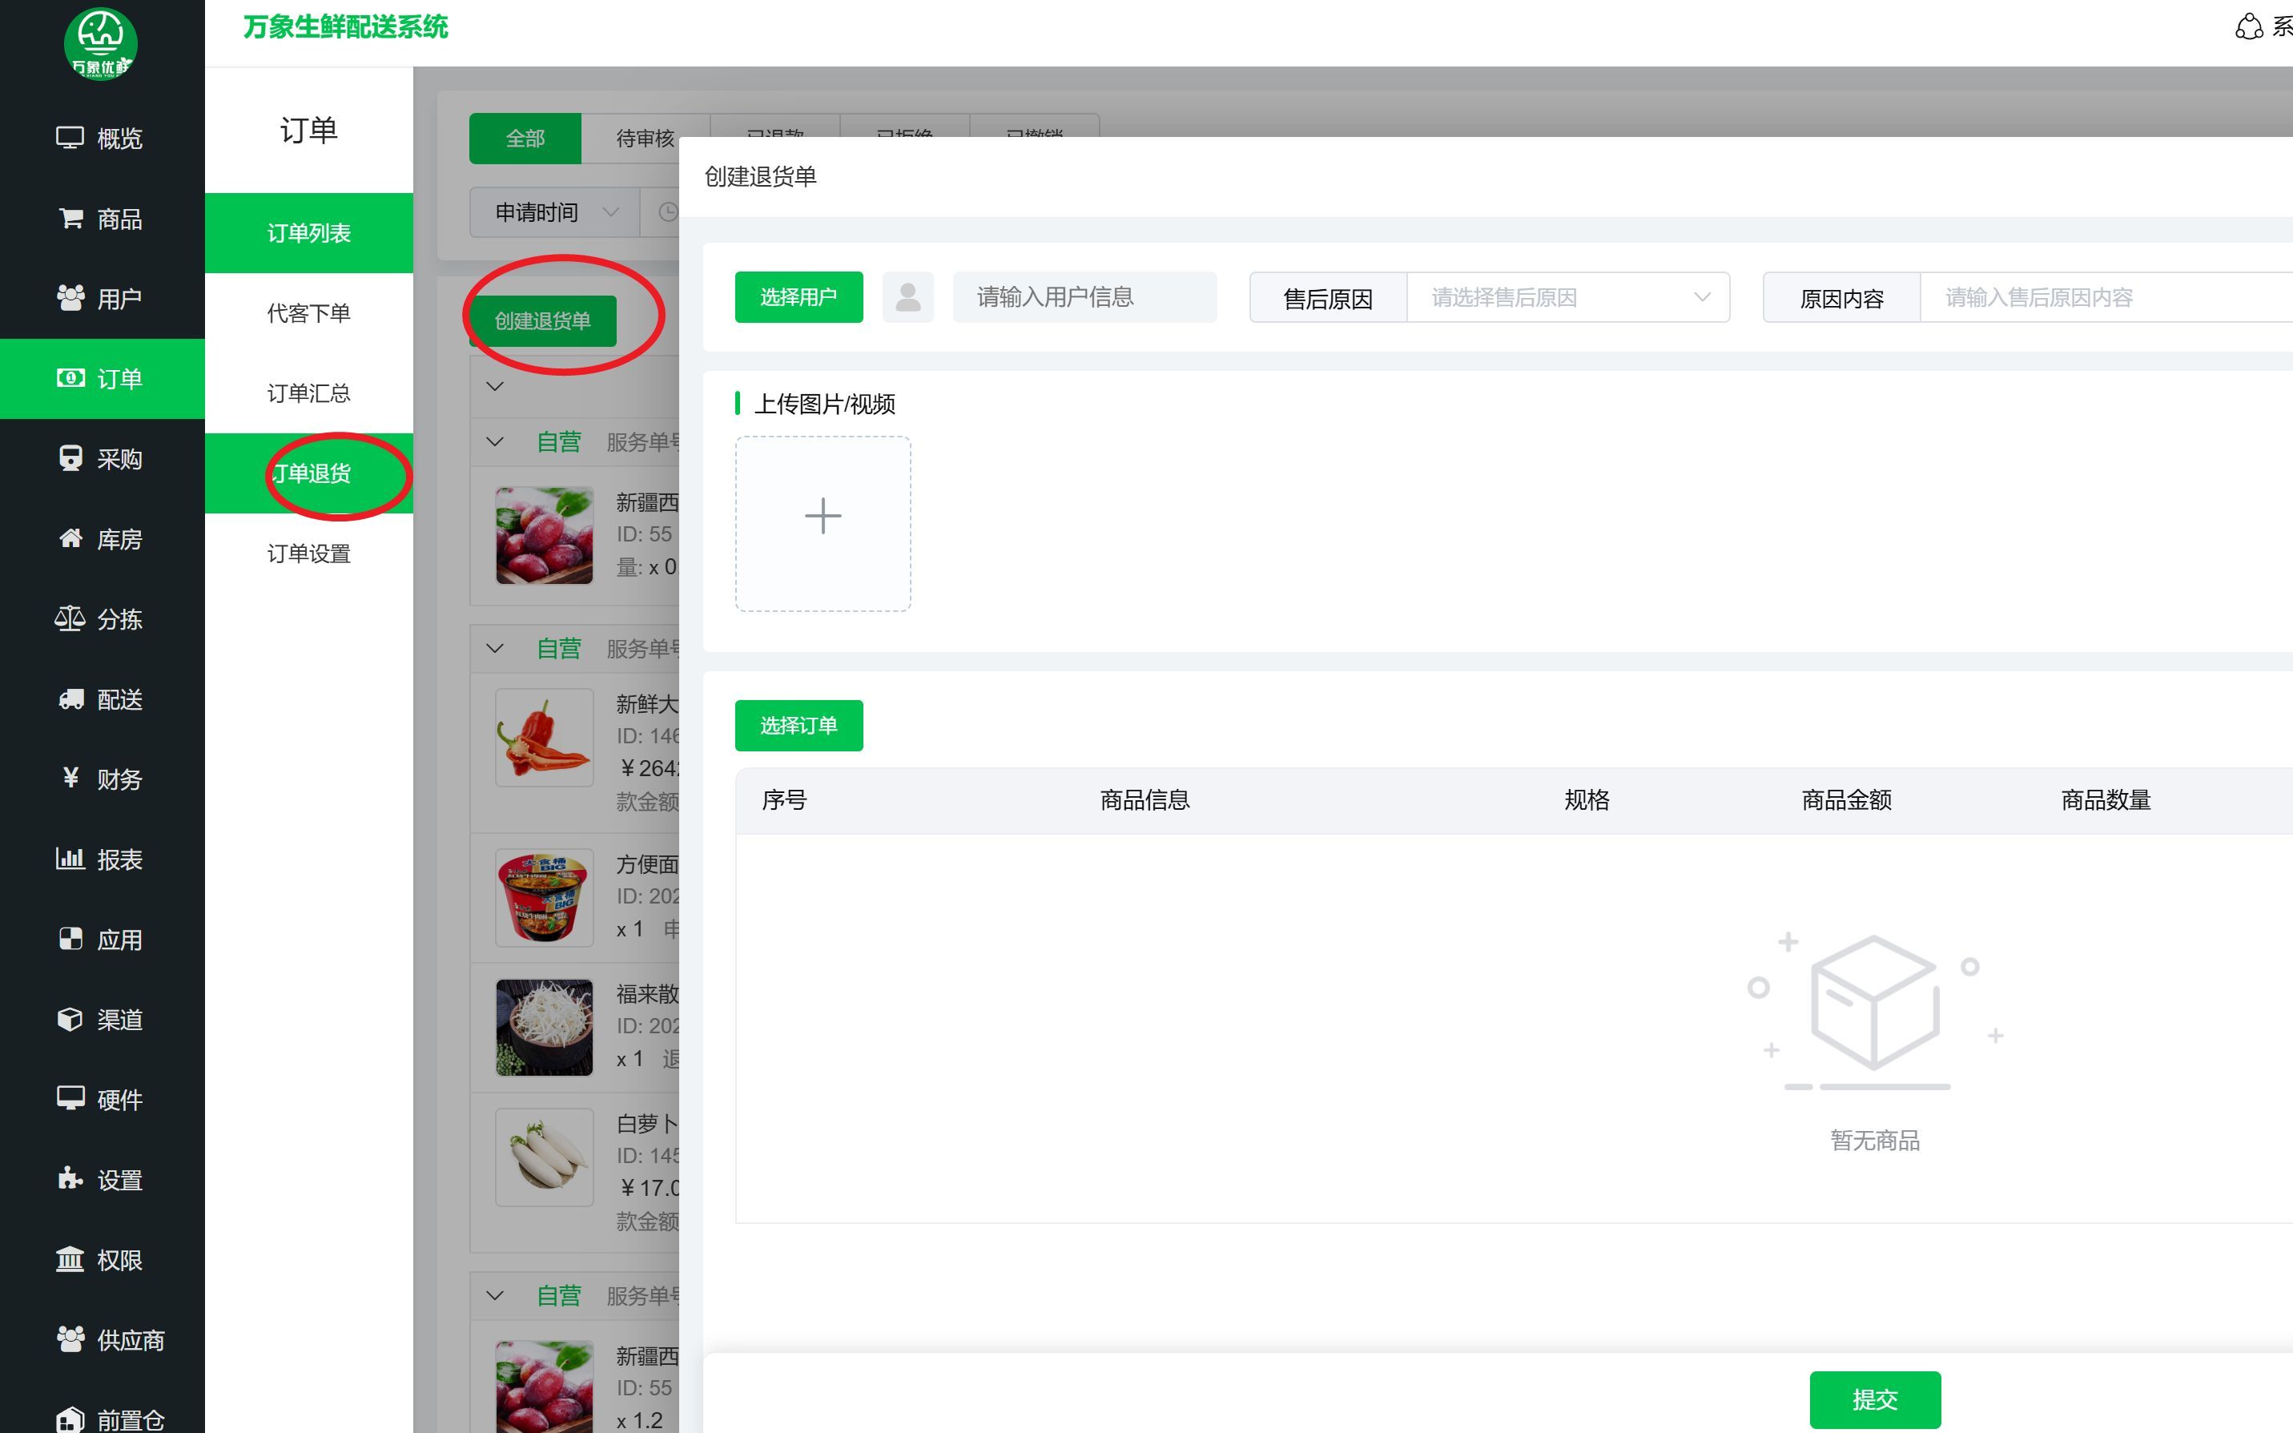Open the sorting scales icon
The image size is (2293, 1433).
tap(70, 619)
